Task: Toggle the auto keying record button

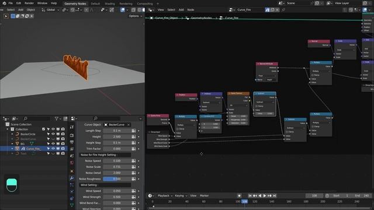Action: coord(239,196)
